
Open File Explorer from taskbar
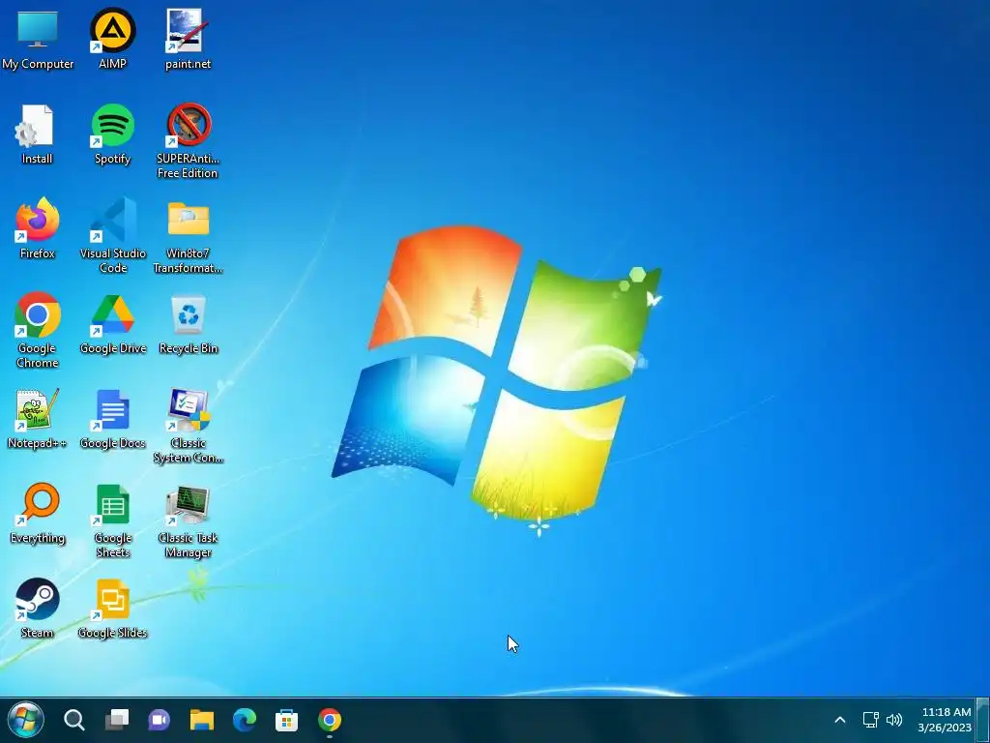202,720
